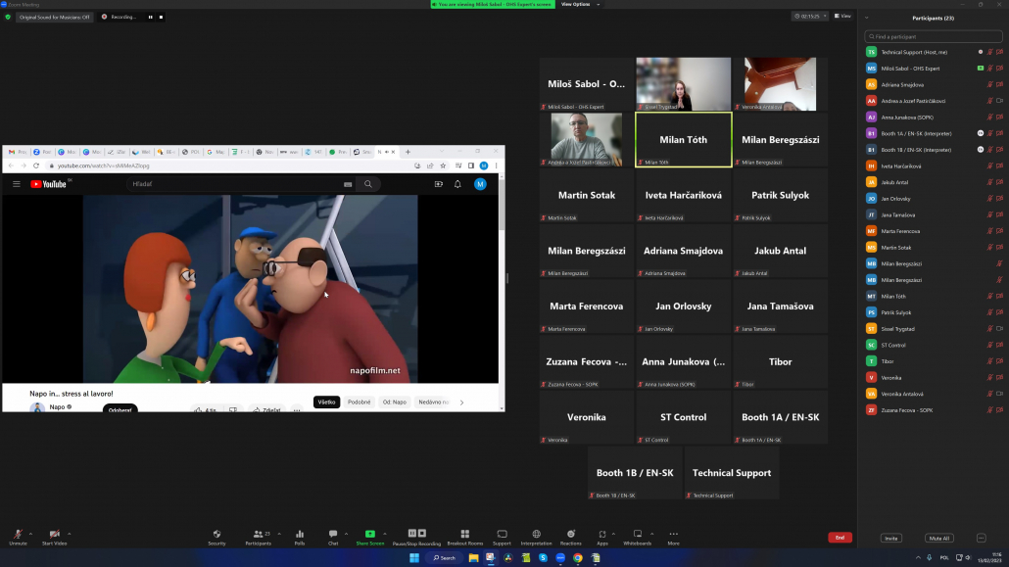Click the YouTube notifications bell
1009x567 pixels.
pyautogui.click(x=457, y=184)
